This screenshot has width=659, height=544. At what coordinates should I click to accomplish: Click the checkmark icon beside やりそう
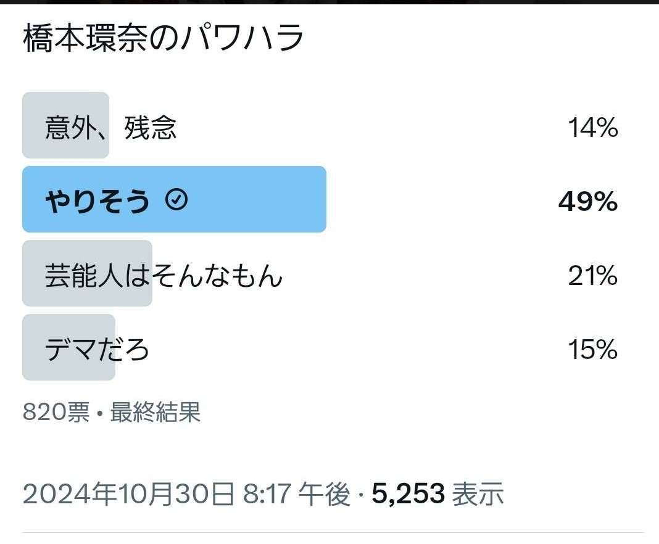click(x=176, y=199)
